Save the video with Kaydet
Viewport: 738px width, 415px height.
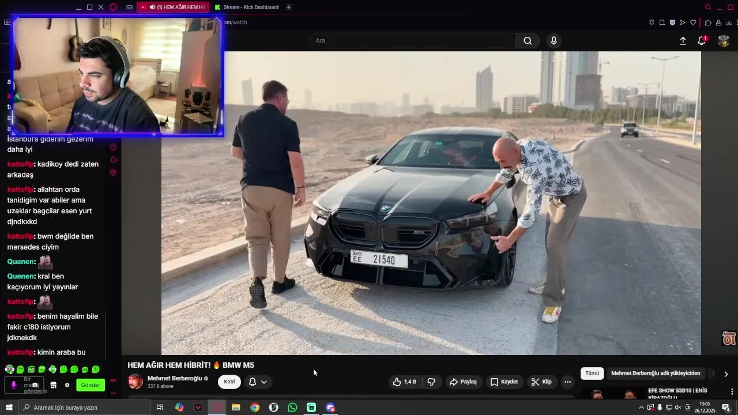coord(504,382)
